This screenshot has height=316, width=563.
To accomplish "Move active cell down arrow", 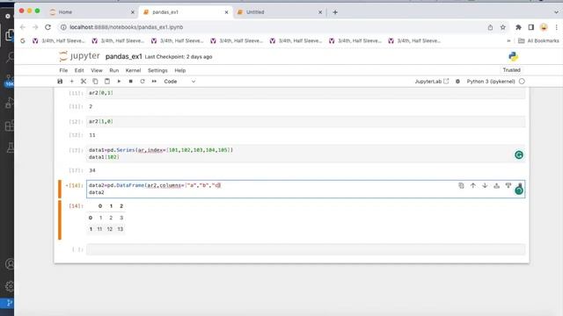I will pyautogui.click(x=485, y=185).
